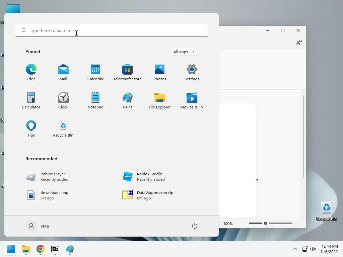
Task: Open the Recycle Bin desktop icon
Action: (326, 211)
